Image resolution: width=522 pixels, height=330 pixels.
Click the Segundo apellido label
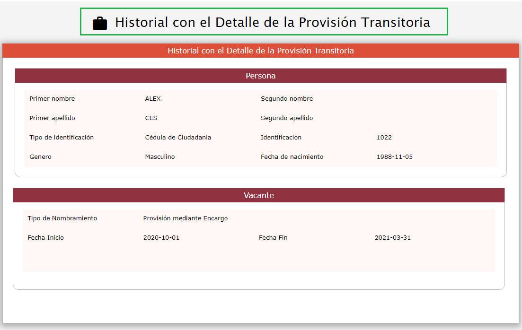coord(286,118)
